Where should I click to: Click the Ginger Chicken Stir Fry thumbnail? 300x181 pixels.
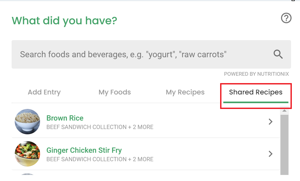(27, 154)
